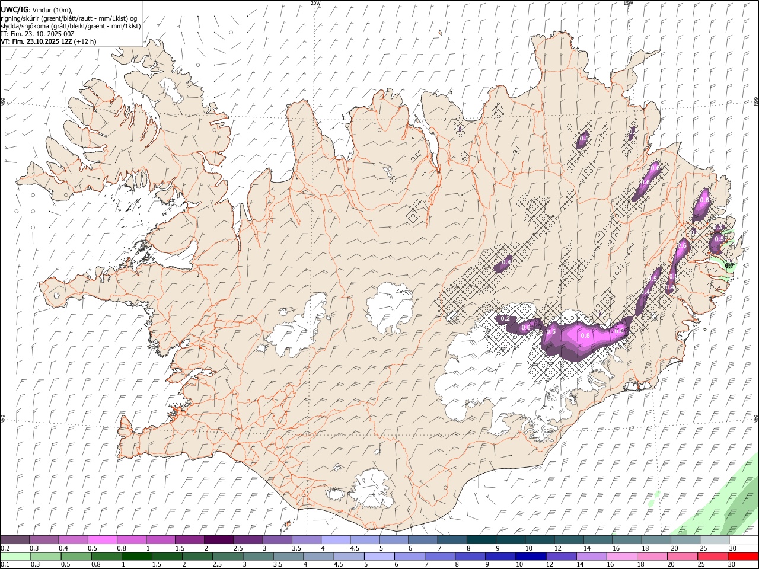The image size is (759, 569).
Task: Click upper legend swatch between 4 and 4.5
Action: click(335, 539)
